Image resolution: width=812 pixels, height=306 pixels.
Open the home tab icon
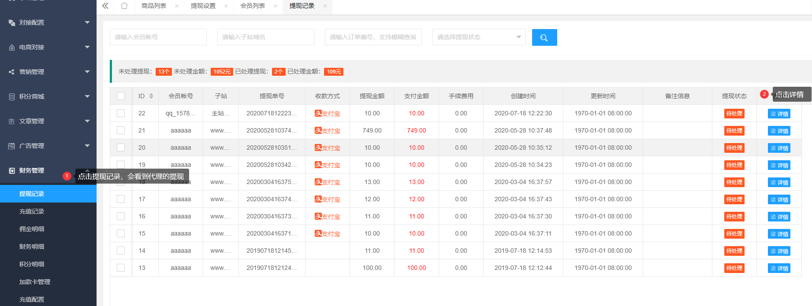[x=124, y=6]
